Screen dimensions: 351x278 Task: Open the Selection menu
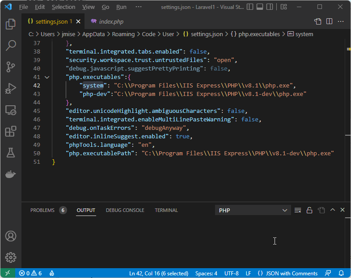[63, 7]
